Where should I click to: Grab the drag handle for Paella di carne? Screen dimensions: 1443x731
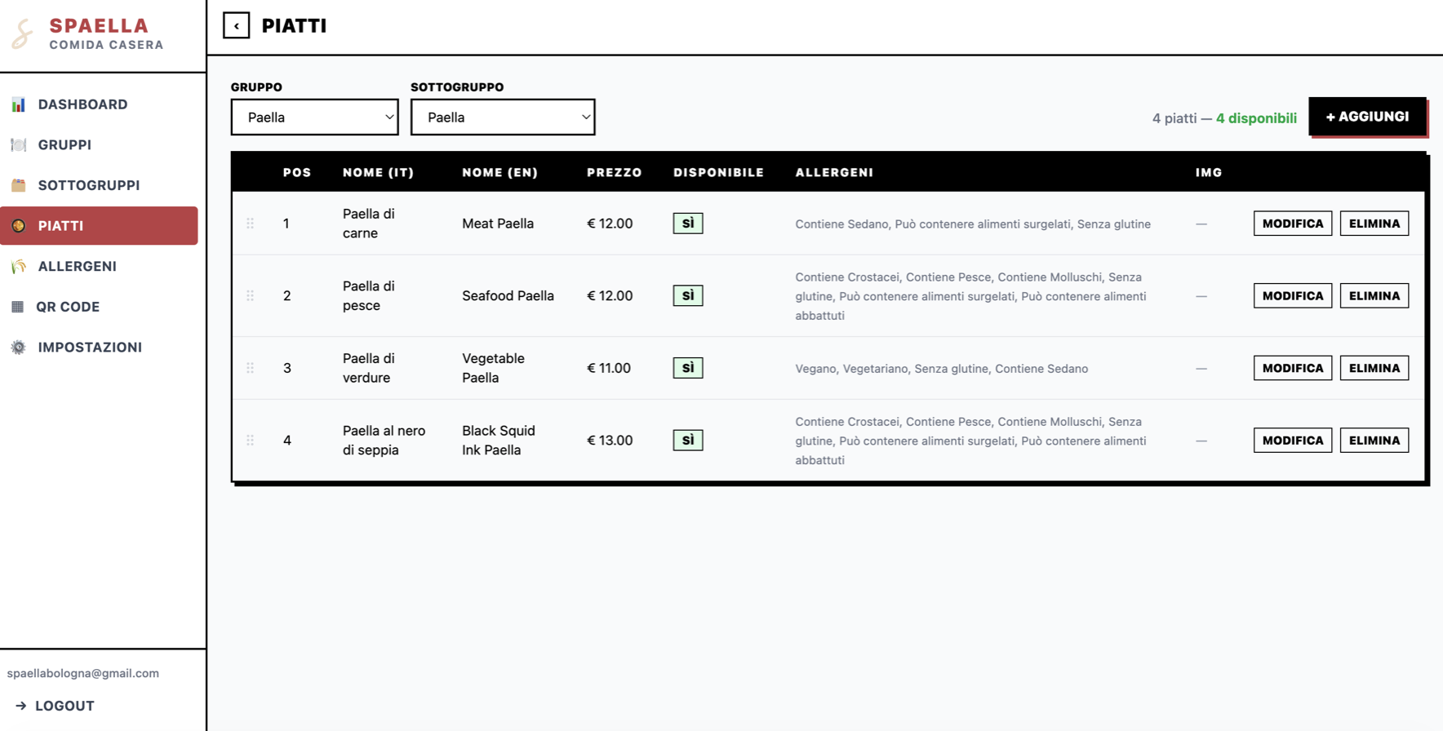coord(251,224)
